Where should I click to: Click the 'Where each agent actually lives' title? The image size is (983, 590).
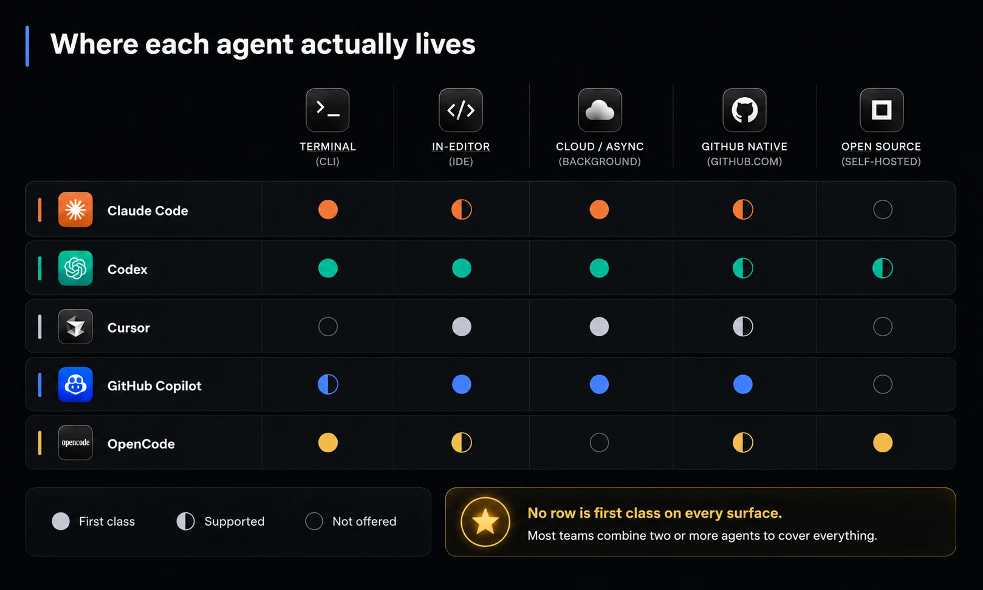[x=262, y=44]
